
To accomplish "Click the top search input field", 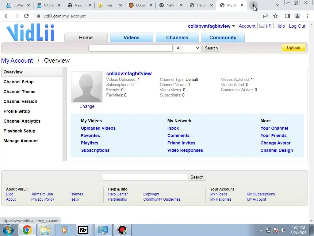I will pyautogui.click(x=130, y=48).
